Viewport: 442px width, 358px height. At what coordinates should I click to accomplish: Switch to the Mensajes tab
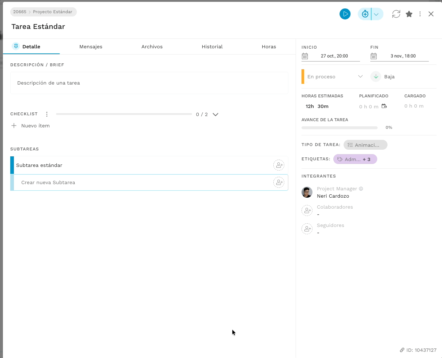pyautogui.click(x=91, y=46)
